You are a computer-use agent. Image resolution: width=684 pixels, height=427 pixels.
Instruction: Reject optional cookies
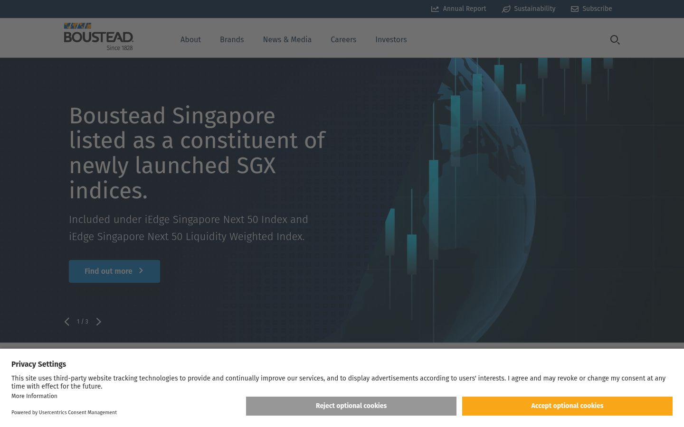click(x=351, y=406)
